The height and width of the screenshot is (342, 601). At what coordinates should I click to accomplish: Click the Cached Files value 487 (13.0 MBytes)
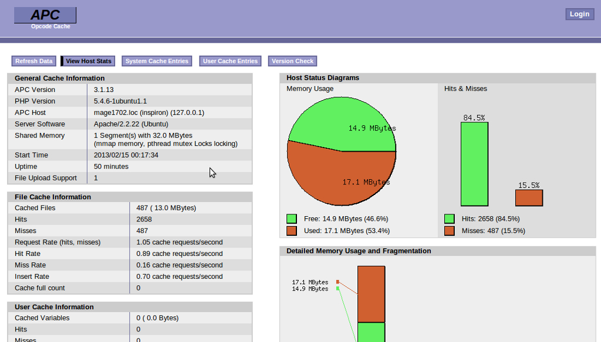tap(166, 208)
